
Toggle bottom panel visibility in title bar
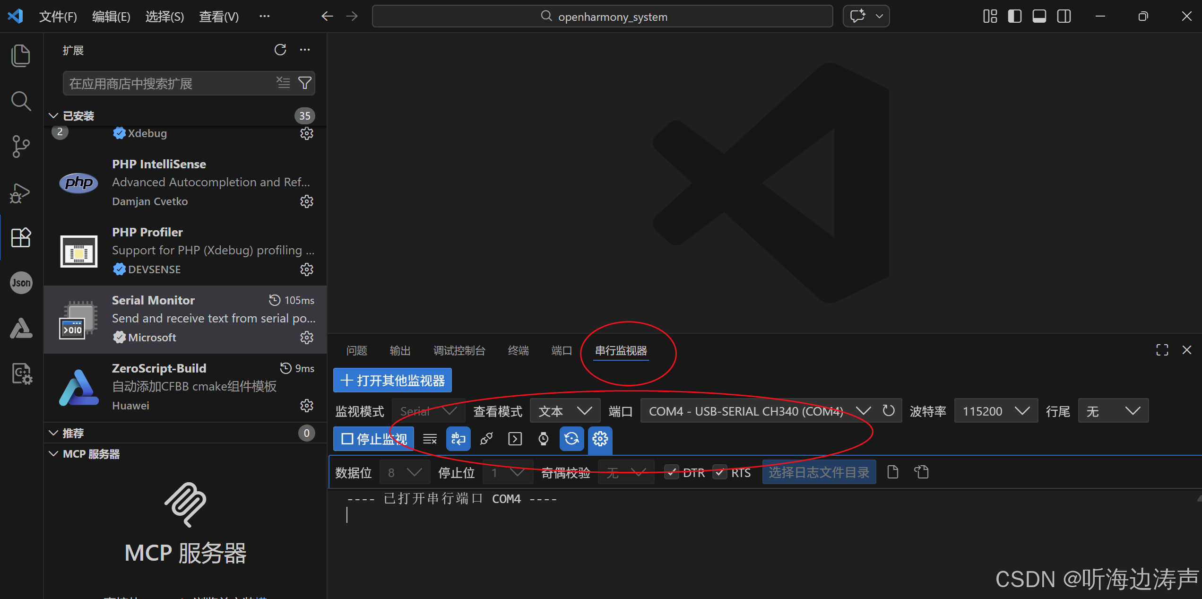[x=1039, y=17]
